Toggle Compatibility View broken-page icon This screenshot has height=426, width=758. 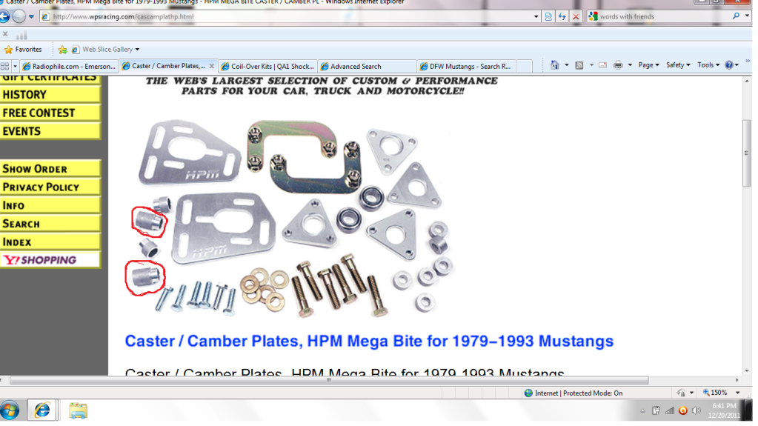coord(548,16)
